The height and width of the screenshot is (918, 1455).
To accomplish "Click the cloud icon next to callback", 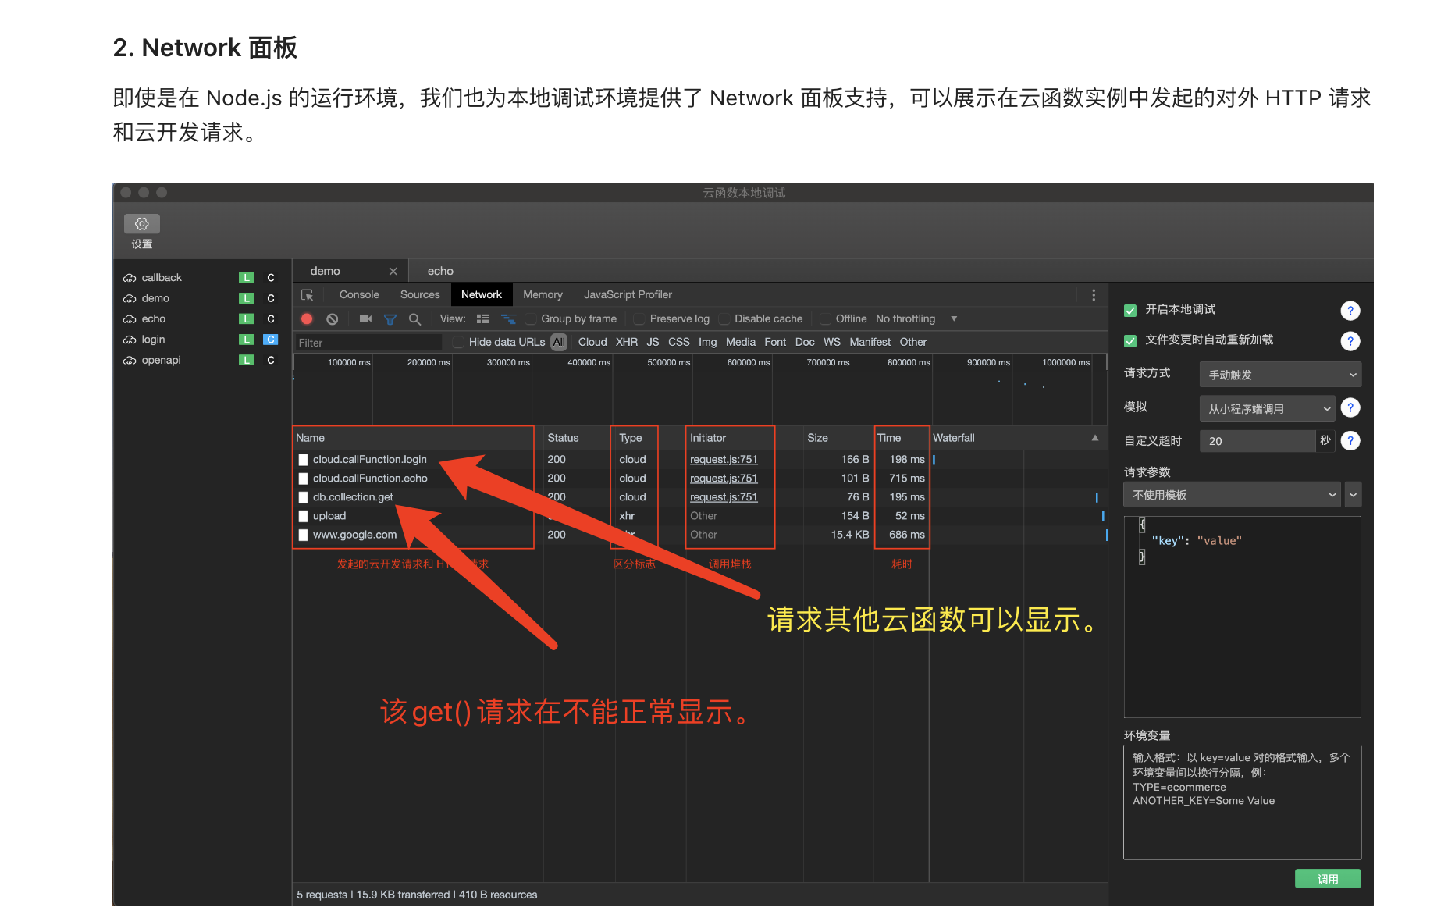I will coord(130,278).
